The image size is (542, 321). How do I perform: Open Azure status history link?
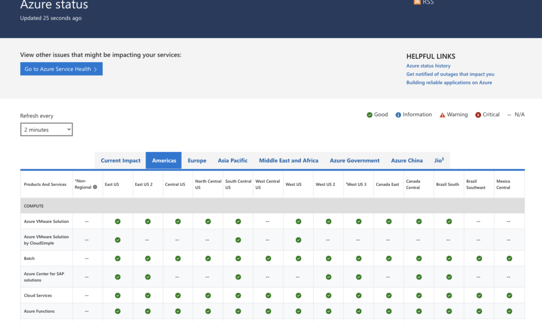428,65
